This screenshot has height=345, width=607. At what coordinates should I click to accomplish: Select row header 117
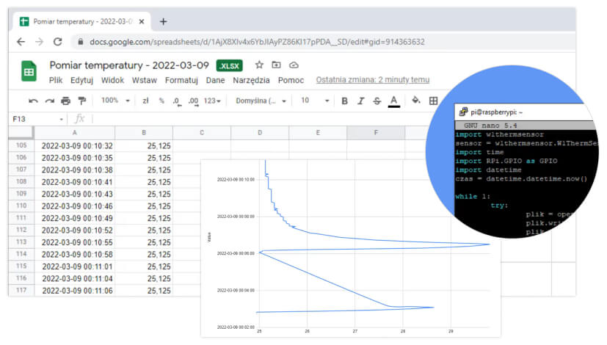(x=21, y=290)
